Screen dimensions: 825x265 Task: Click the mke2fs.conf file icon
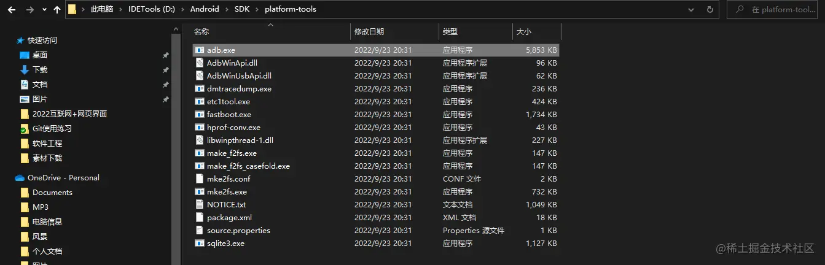[200, 179]
